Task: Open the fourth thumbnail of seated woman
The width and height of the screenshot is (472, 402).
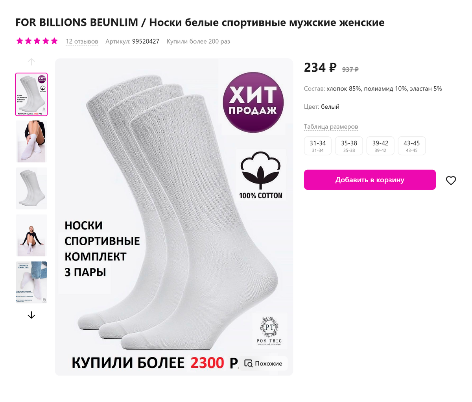Action: coord(31,235)
